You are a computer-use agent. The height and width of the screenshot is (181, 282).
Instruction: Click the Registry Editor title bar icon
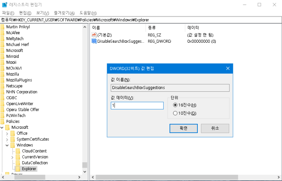5,5
